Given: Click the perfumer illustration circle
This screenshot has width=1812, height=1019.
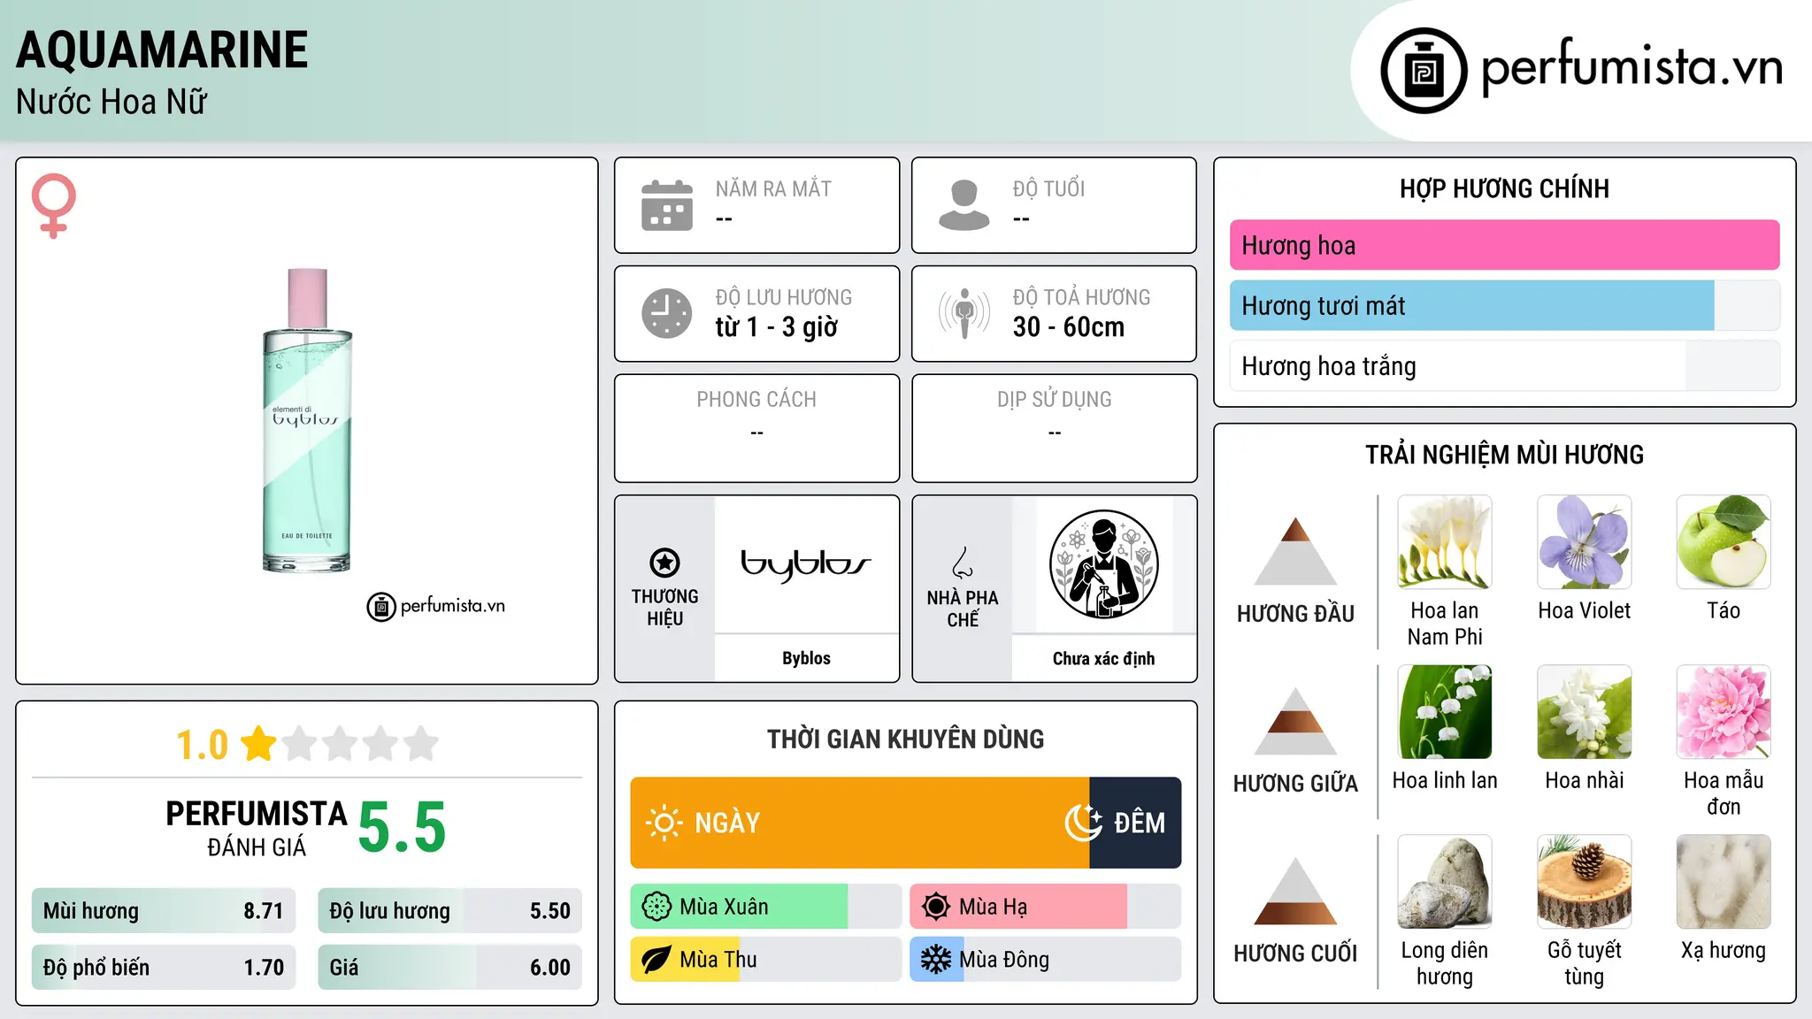Looking at the screenshot, I should 1103,564.
